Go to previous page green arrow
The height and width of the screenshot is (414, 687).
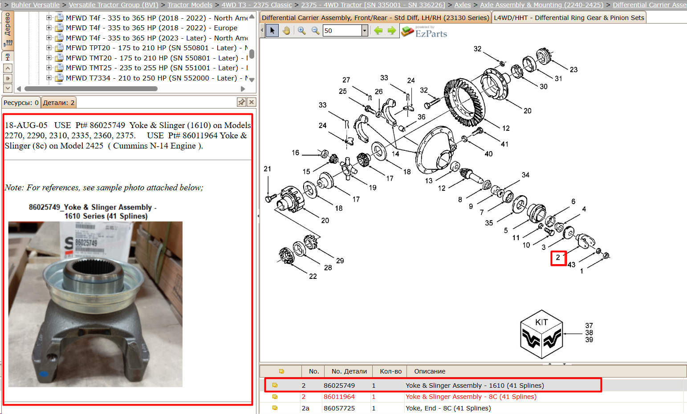tap(378, 31)
